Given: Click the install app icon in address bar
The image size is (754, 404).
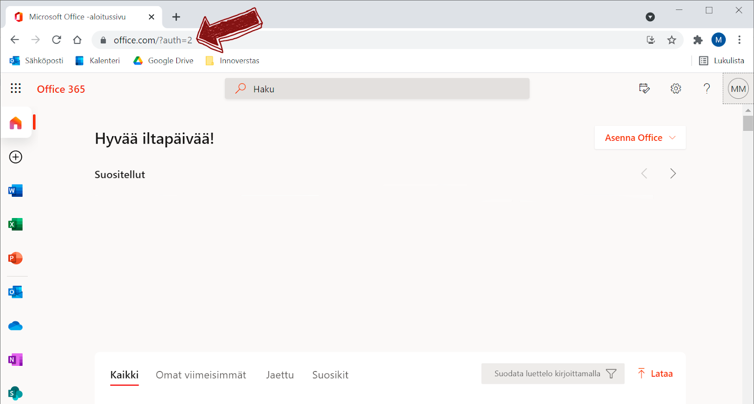Looking at the screenshot, I should [x=651, y=40].
